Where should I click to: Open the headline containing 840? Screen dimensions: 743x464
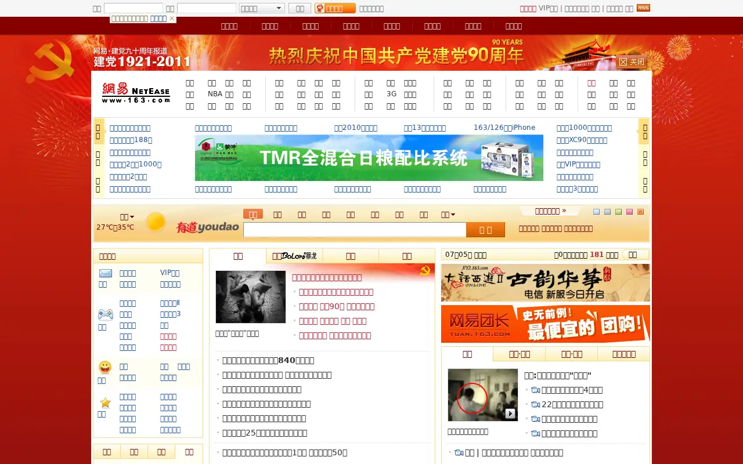coord(268,360)
